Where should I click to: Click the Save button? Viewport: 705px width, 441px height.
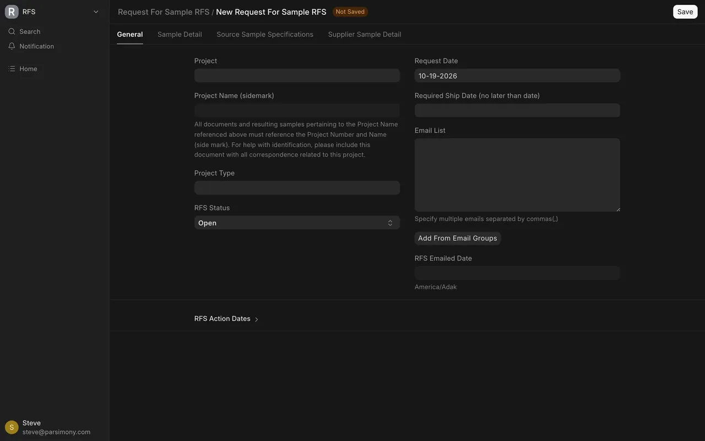tap(685, 12)
